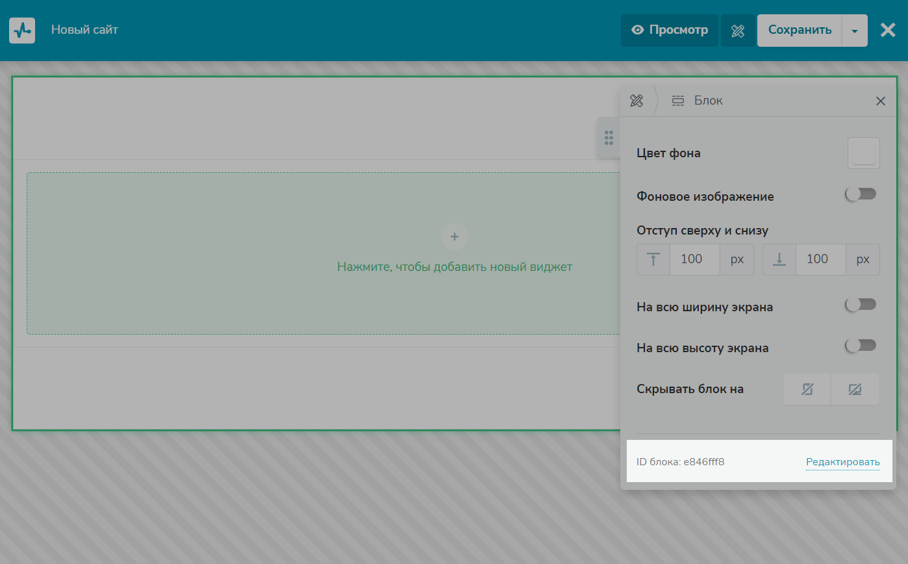Click the top padding arrow icon

(x=653, y=259)
